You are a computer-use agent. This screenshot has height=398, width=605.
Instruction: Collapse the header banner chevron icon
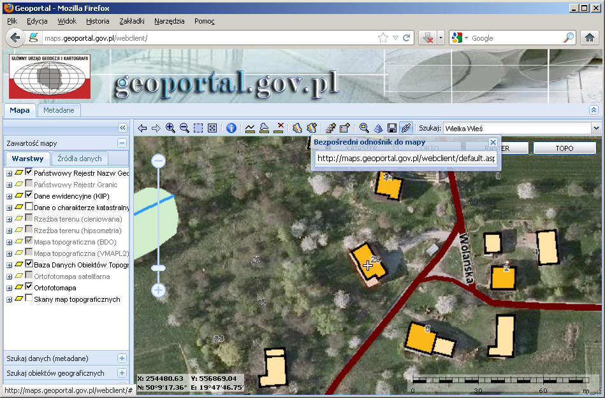click(594, 110)
